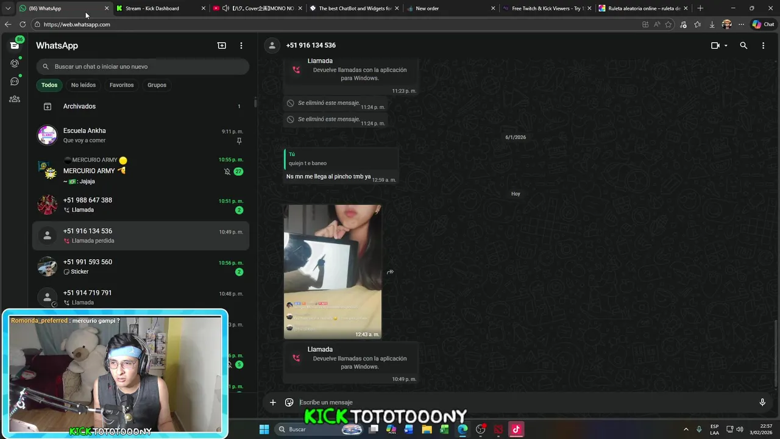Click the Llamada message at 10:49 p. m.

pyautogui.click(x=351, y=363)
